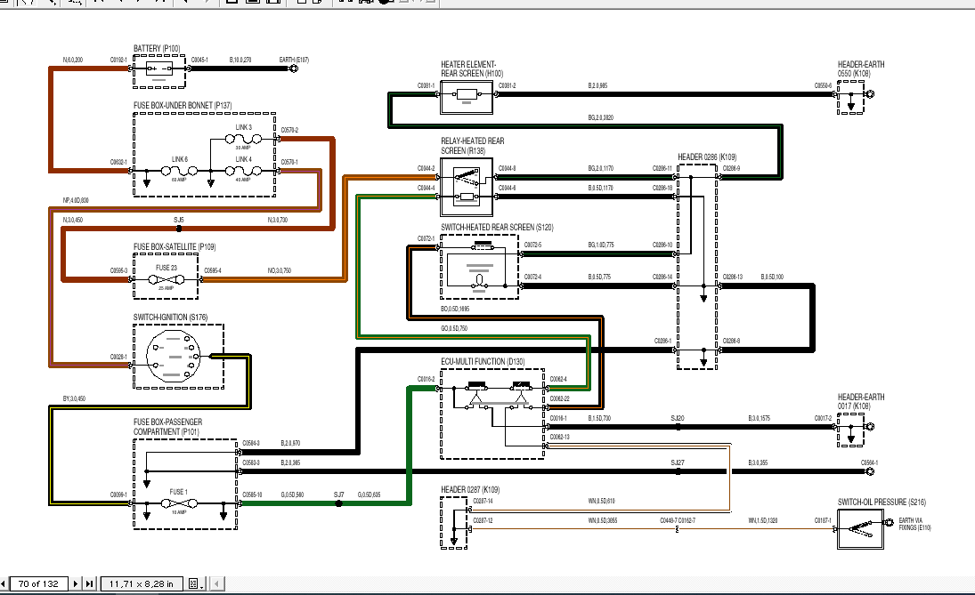Click the 'HEATER ELEMENT-REAR SCREEN (H100)' label
The image size is (975, 595).
[x=472, y=69]
